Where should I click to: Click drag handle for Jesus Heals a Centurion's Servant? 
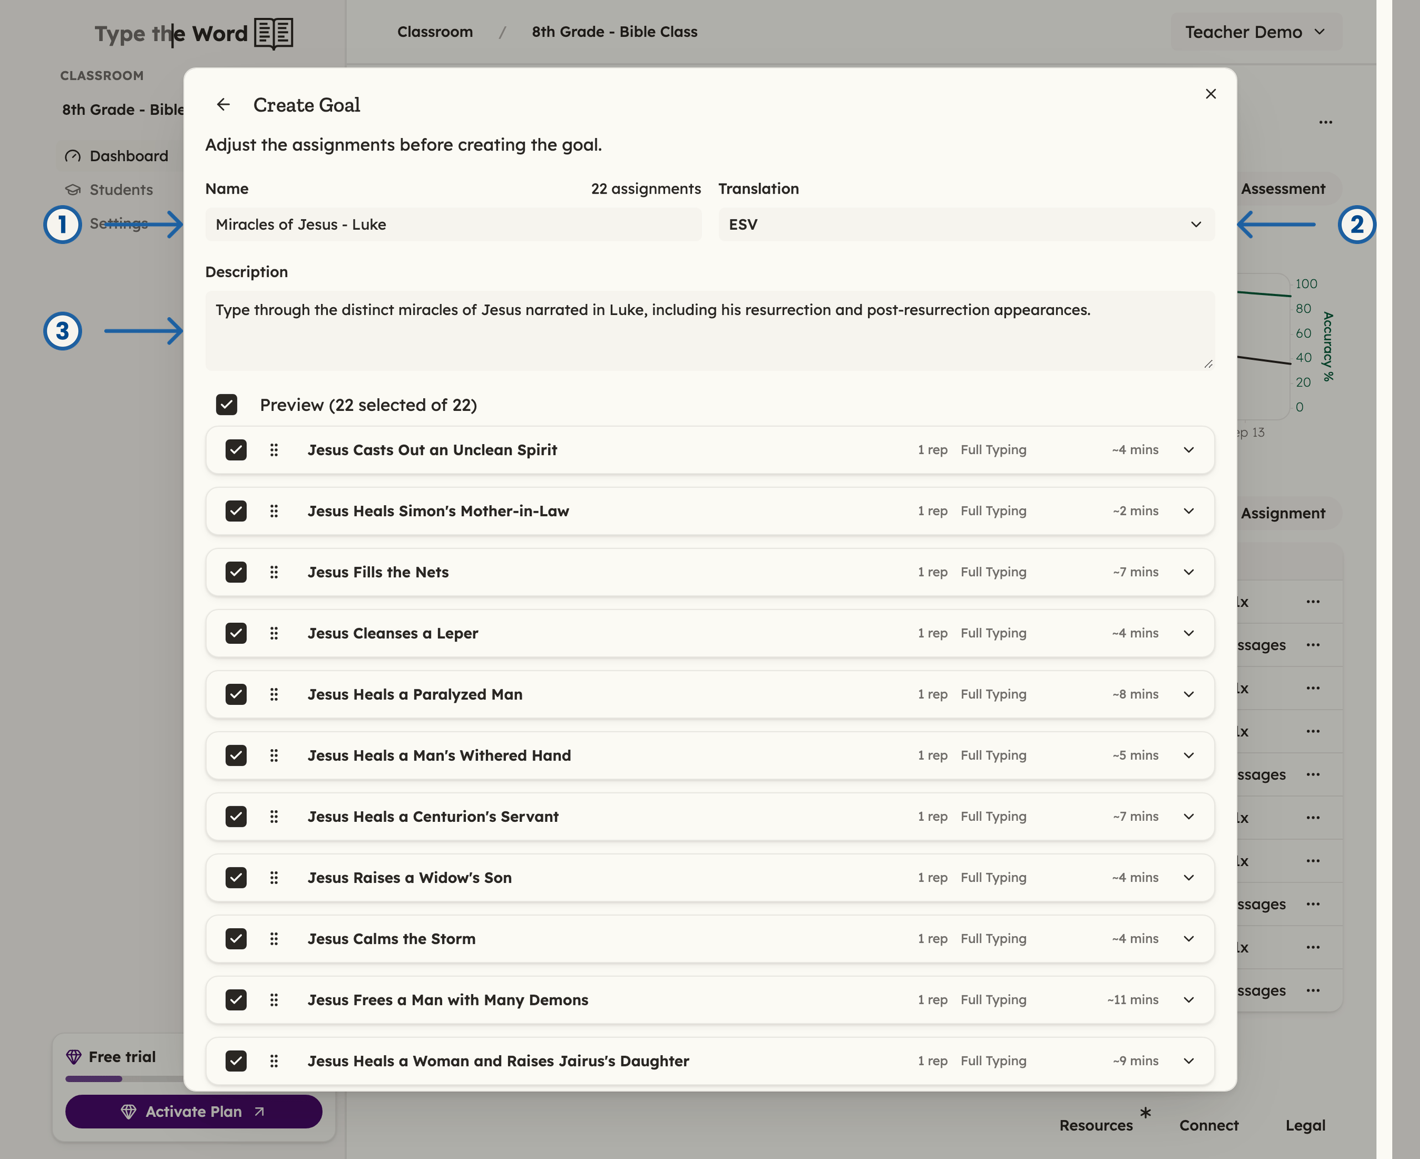coord(273,816)
